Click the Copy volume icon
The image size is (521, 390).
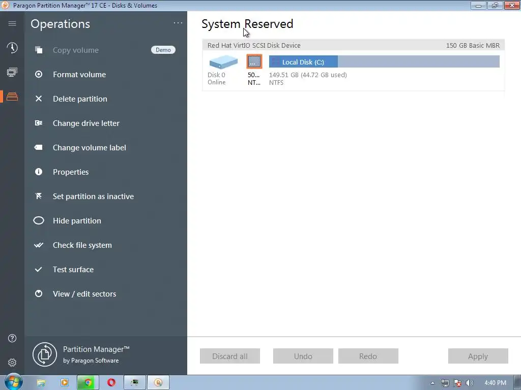(x=39, y=50)
